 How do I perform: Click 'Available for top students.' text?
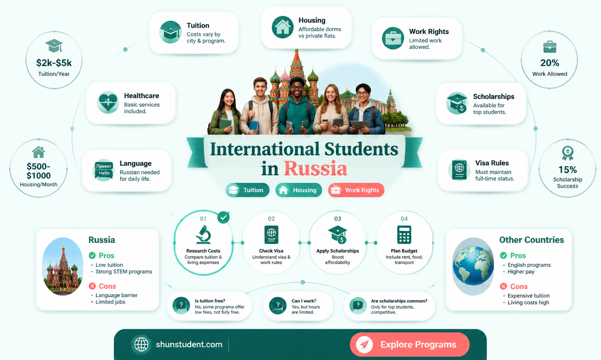(x=490, y=109)
